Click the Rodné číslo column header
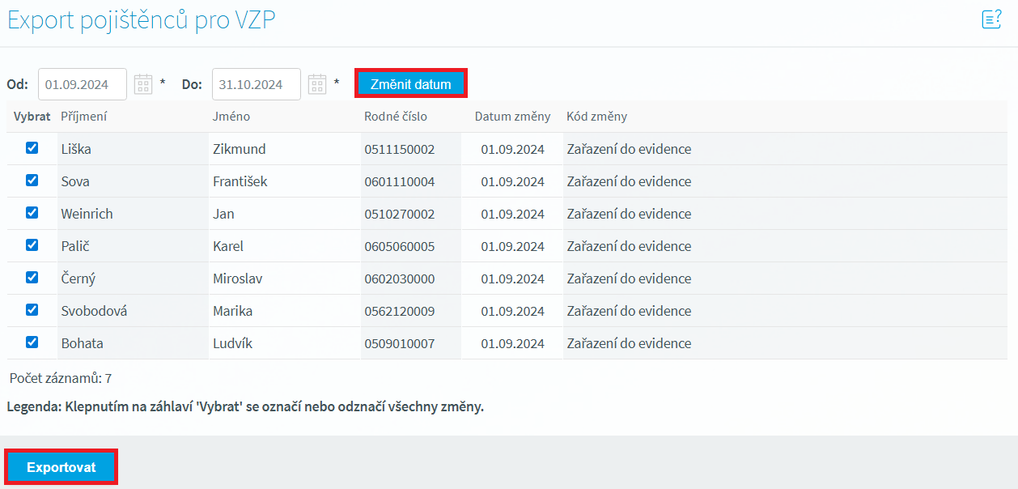The image size is (1018, 489). click(396, 117)
